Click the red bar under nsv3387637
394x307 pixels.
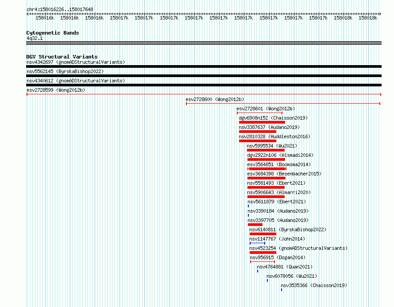(x=258, y=132)
